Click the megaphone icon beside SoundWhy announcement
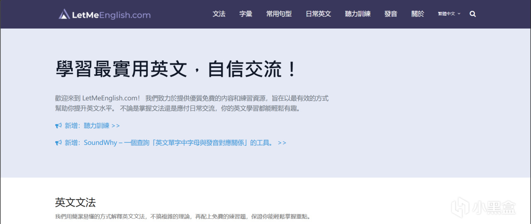This screenshot has width=531, height=224. (x=58, y=143)
